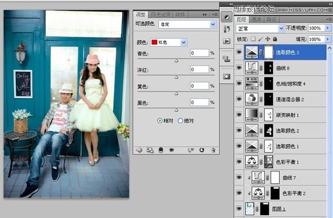Select the 图层 1 layer name
333x218 pixels.
[x=278, y=209]
